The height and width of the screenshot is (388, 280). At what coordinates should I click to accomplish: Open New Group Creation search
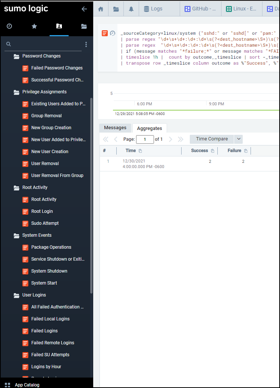click(51, 128)
